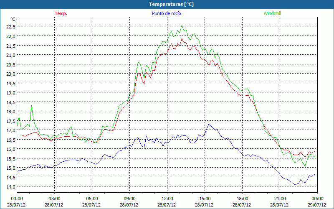
Task: Click the 21:00 time axis label
Action: [280, 199]
